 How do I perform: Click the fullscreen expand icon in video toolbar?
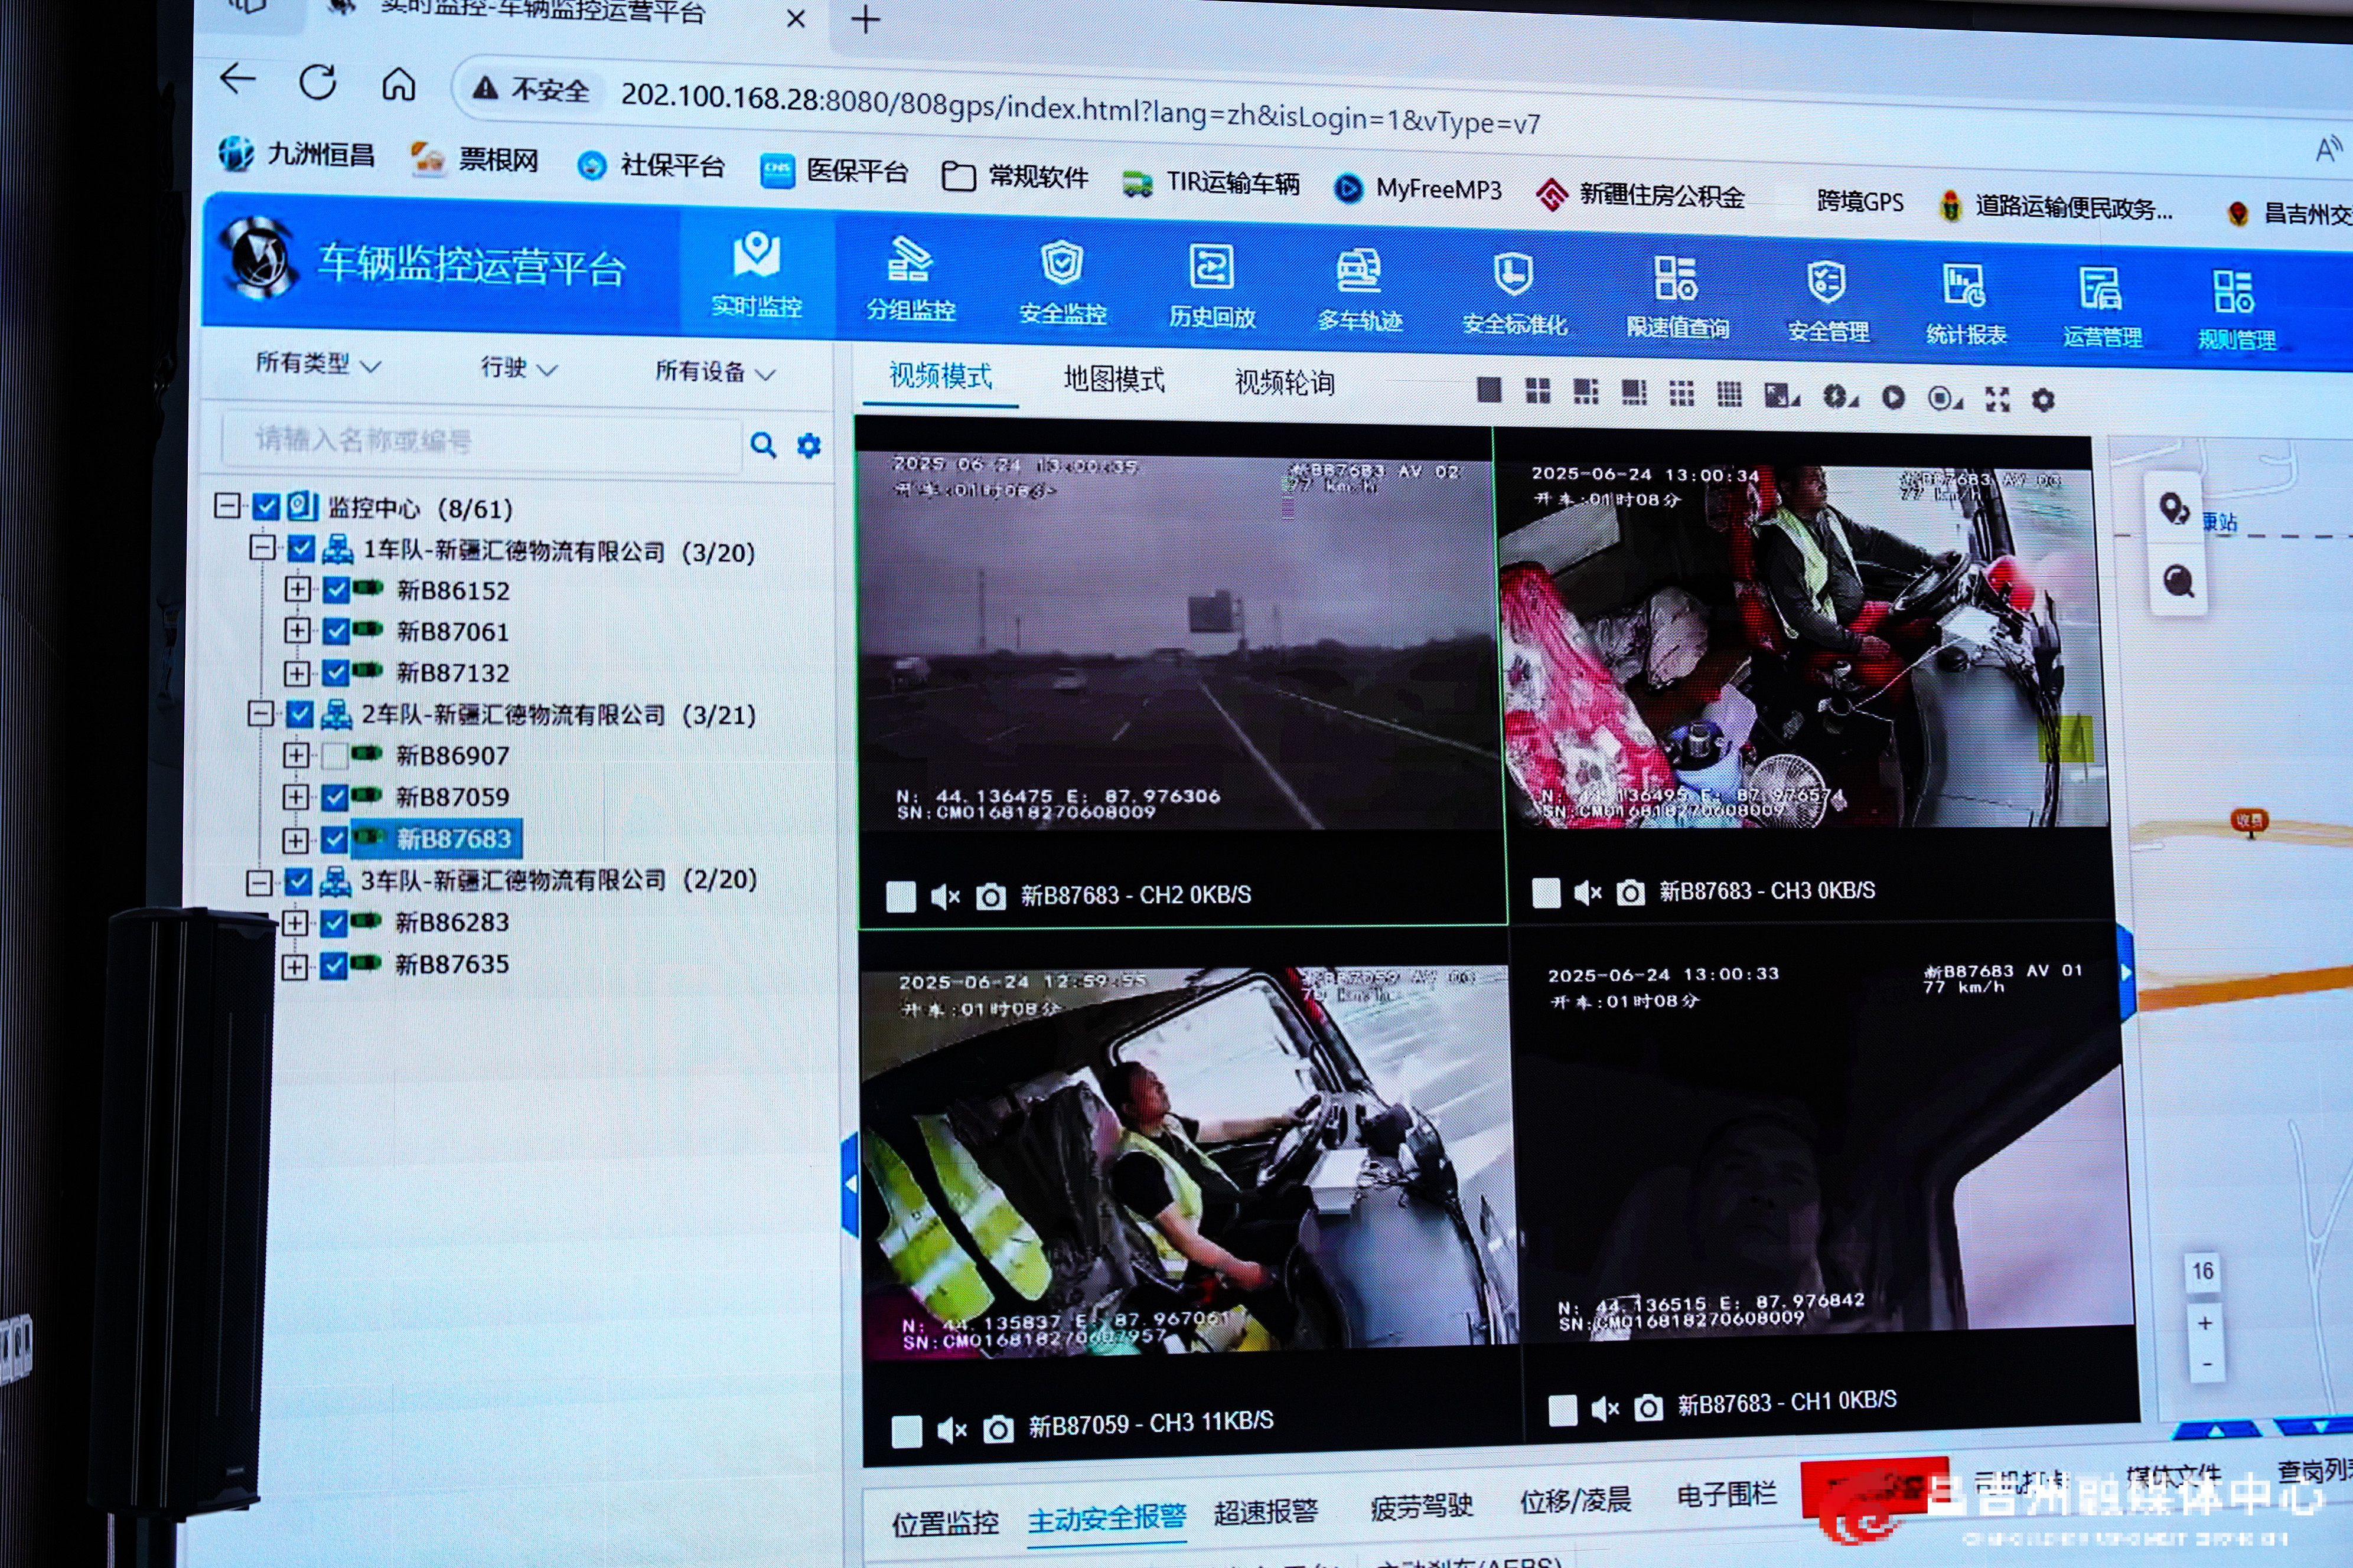[1997, 399]
